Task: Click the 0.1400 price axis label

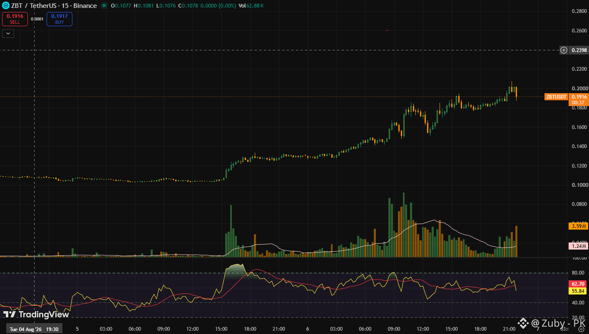Action: (x=579, y=146)
